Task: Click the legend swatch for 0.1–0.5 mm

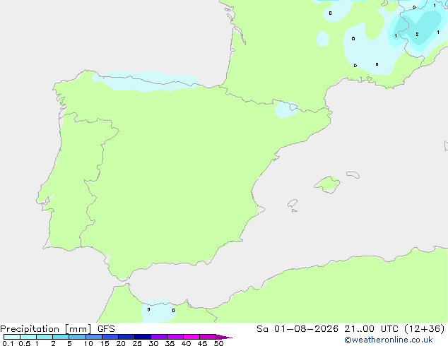Action: click(12, 337)
